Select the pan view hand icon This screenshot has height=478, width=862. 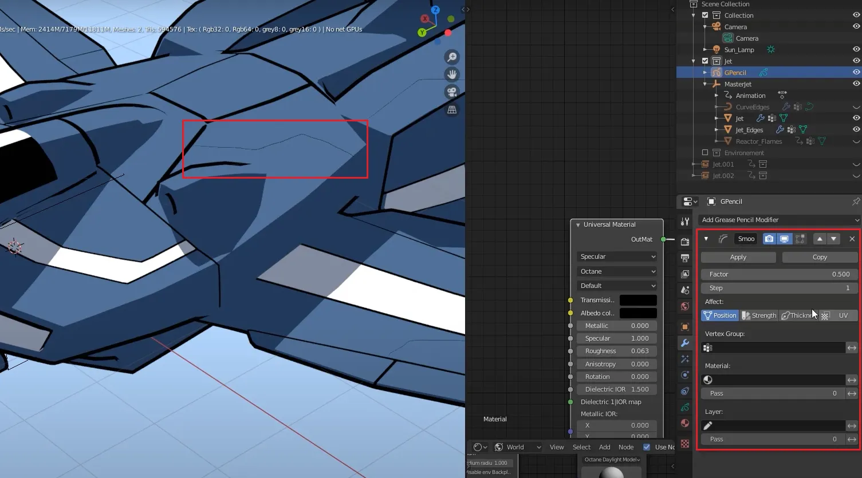[x=452, y=74]
